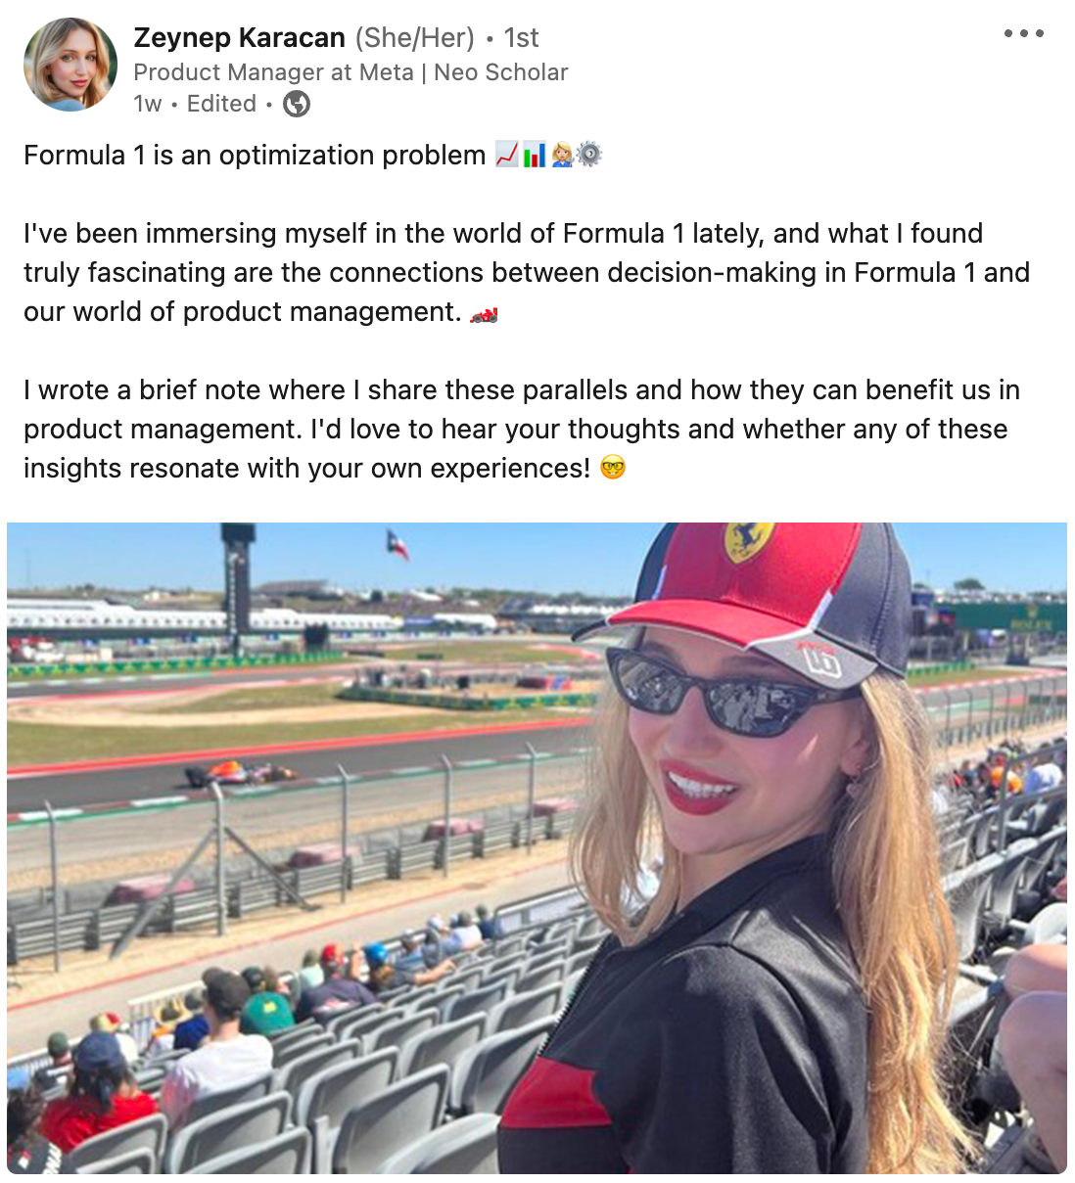Click the paragraph starting 'I wrote a brief note'
1075x1183 pixels.
click(x=522, y=429)
